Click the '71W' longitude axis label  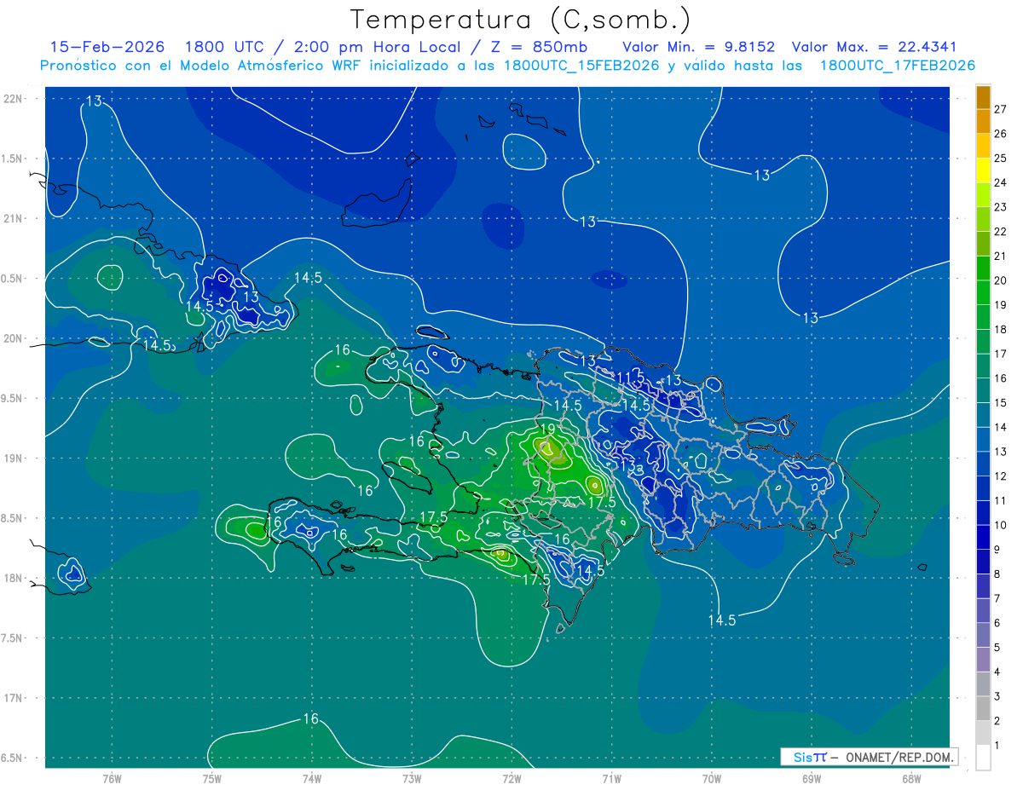click(x=611, y=779)
